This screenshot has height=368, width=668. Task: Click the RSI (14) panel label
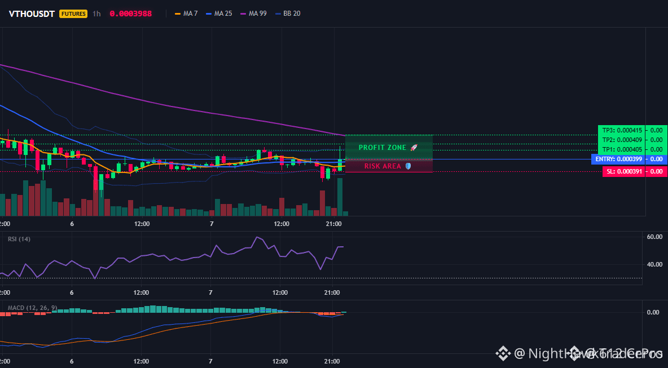[x=19, y=239]
